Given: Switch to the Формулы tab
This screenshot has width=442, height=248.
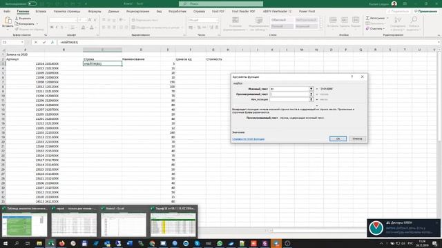Looking at the screenshot, I should pos(95,11).
